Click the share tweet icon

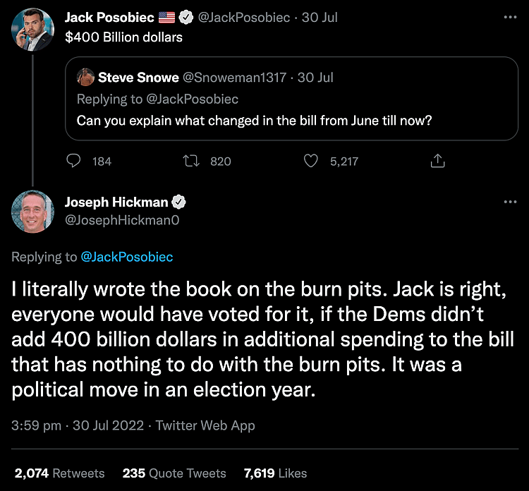point(437,162)
